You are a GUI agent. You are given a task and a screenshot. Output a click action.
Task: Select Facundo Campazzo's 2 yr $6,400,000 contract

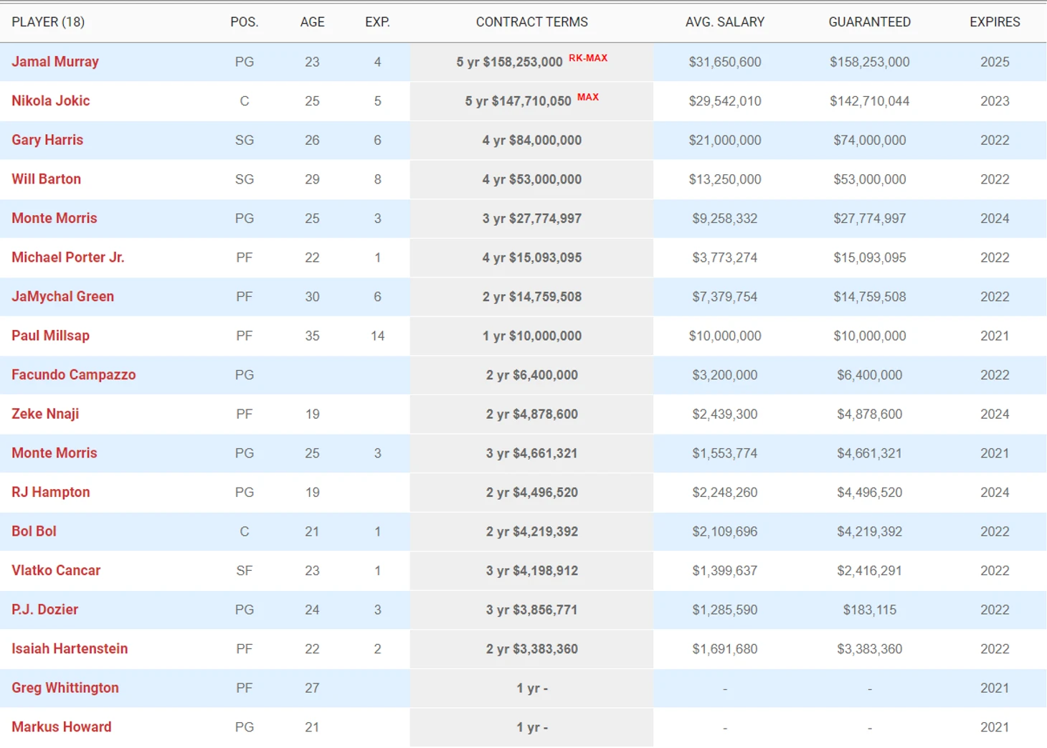click(532, 375)
